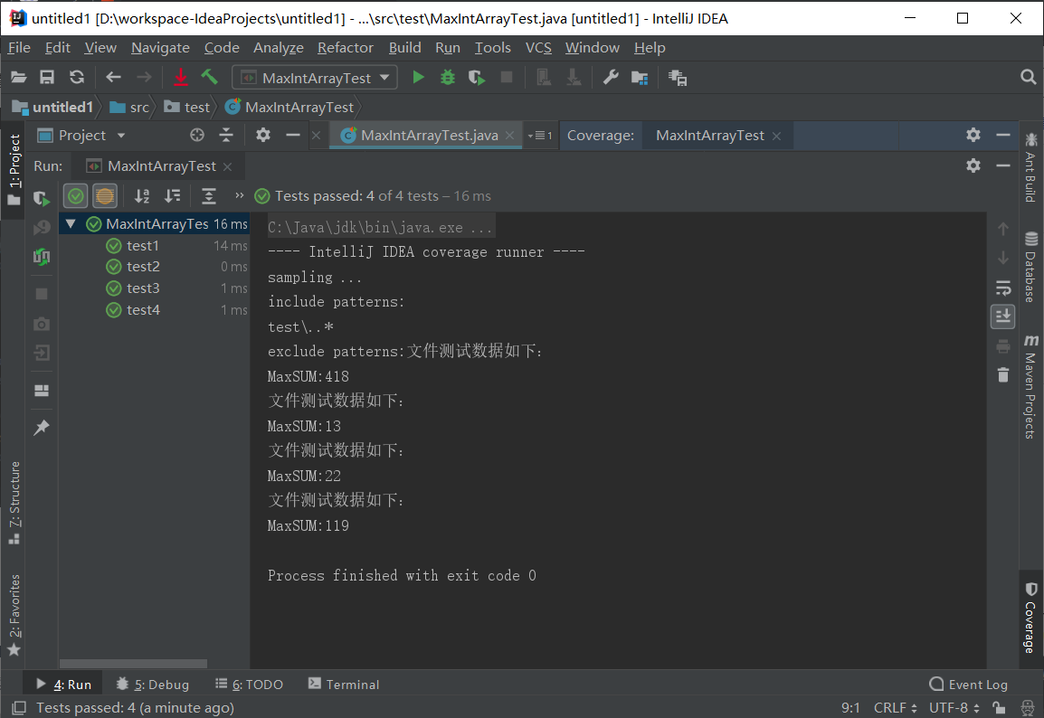Click the Search Everywhere magnifier icon
The height and width of the screenshot is (718, 1044).
1028,77
